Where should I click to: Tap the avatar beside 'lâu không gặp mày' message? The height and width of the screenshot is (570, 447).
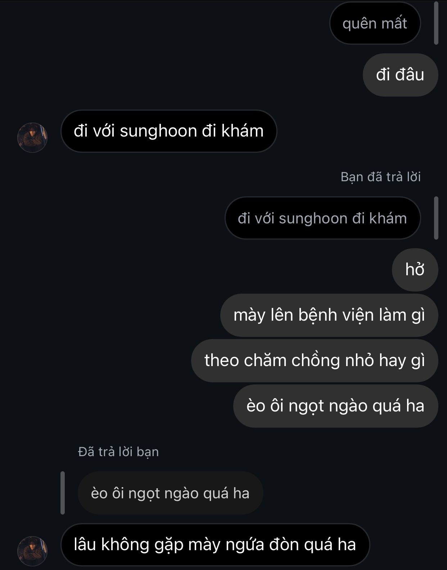32,551
